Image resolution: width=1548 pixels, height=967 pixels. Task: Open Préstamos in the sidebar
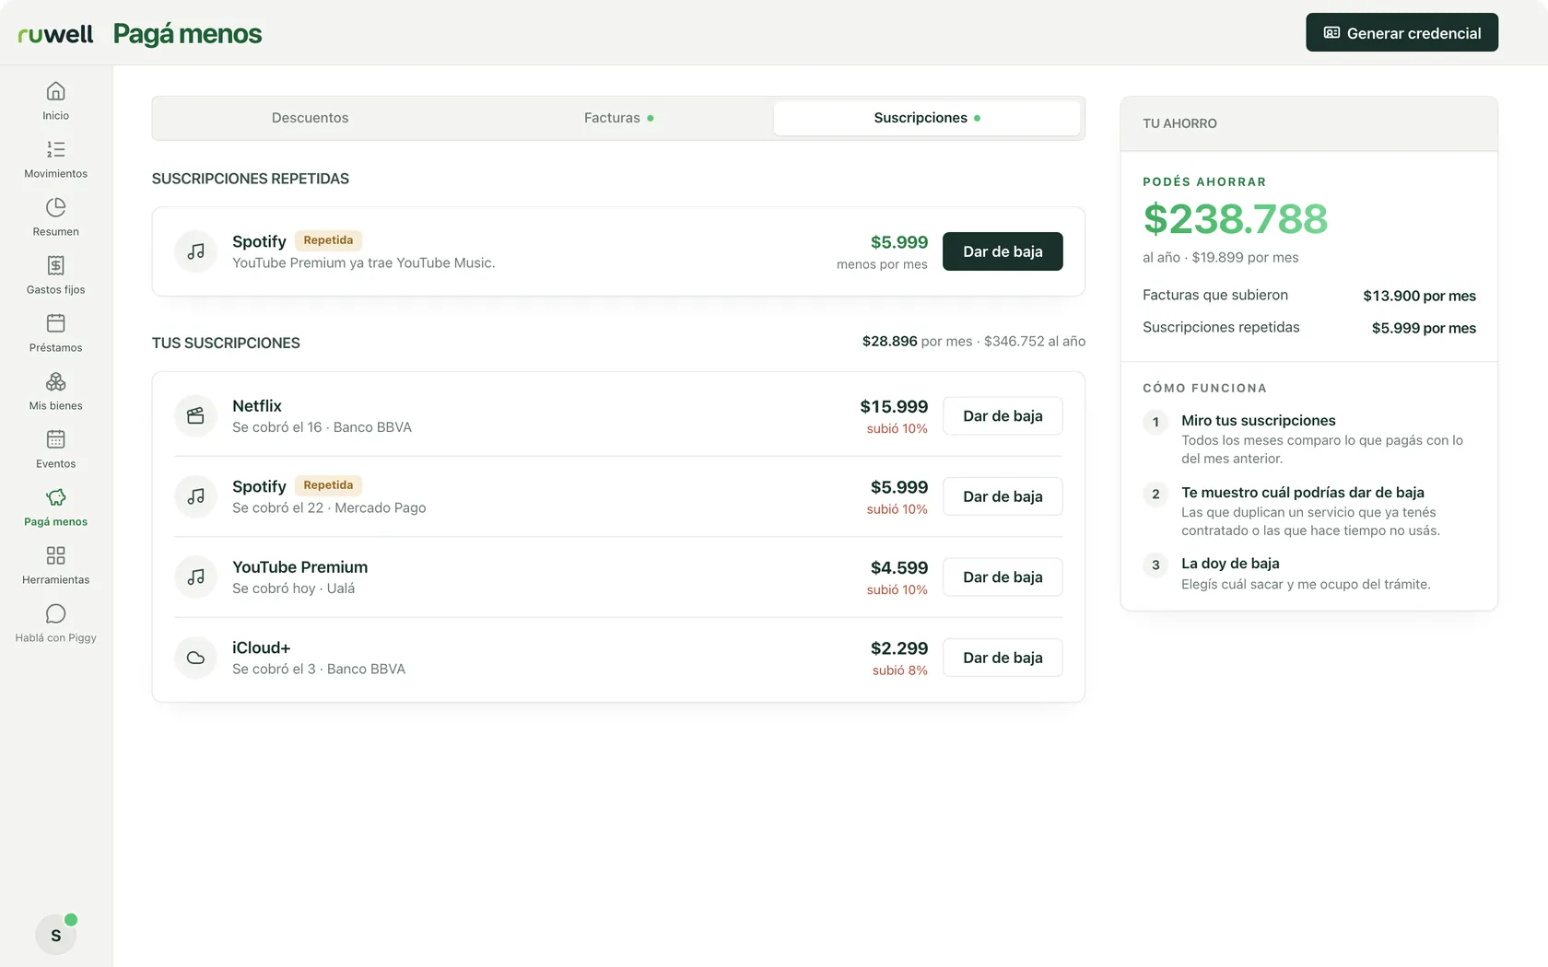[55, 332]
